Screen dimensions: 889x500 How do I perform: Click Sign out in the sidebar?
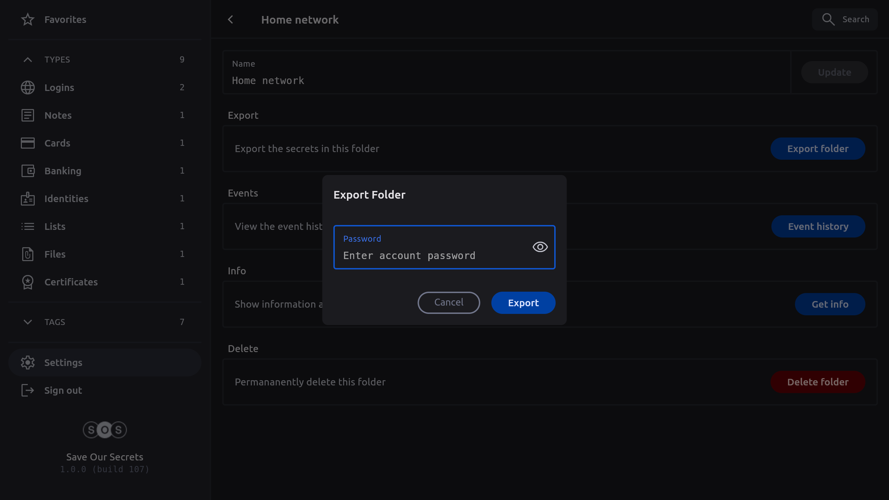coord(63,390)
